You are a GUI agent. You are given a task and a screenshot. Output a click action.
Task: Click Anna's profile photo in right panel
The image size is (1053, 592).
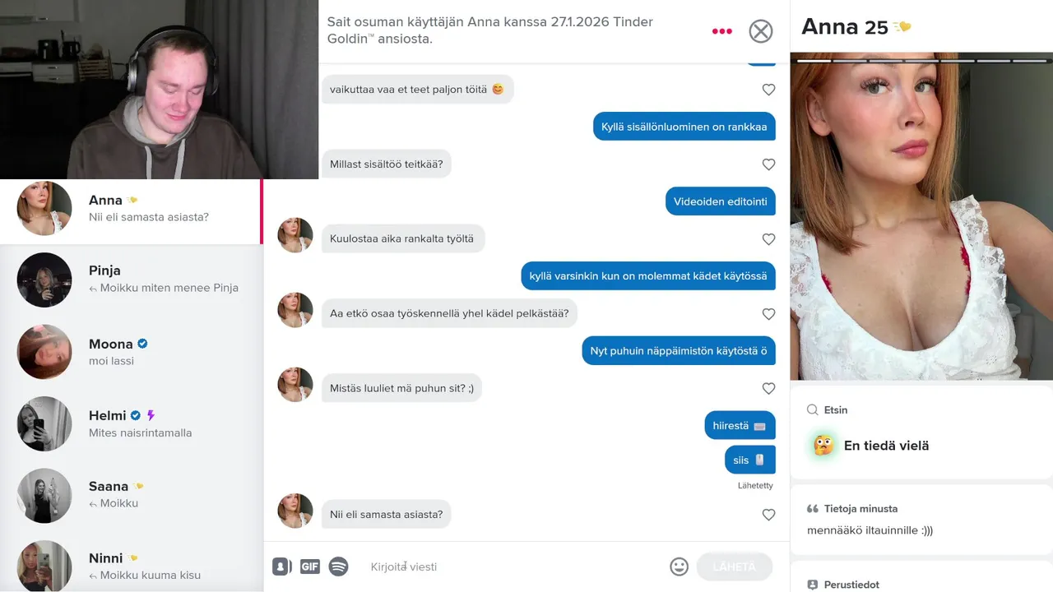click(x=921, y=216)
